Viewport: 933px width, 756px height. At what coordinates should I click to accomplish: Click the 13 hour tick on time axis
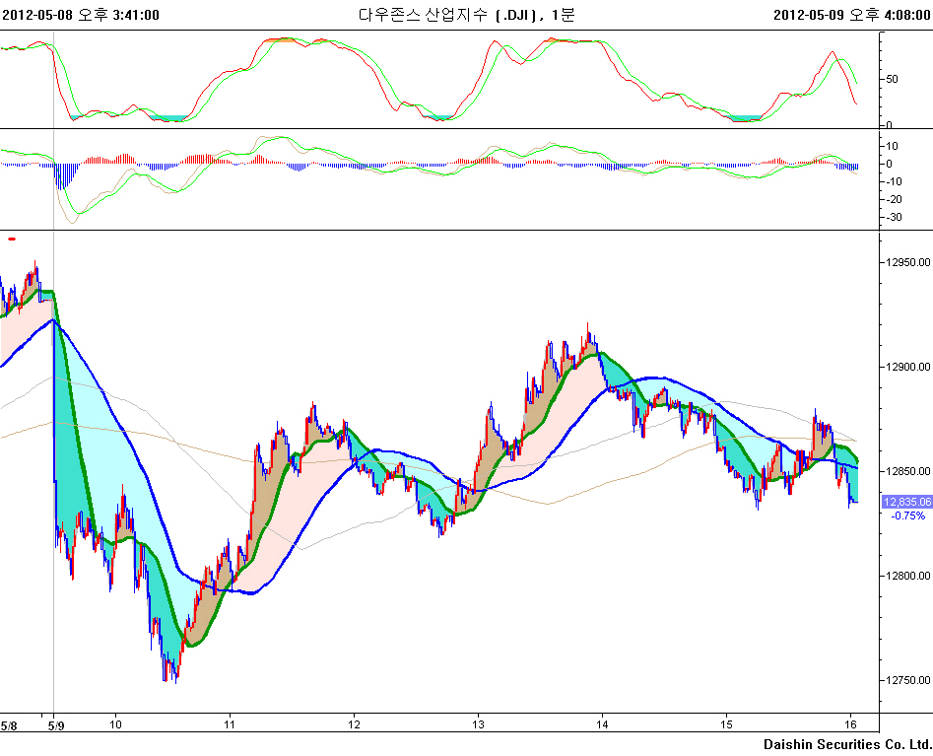tap(478, 724)
